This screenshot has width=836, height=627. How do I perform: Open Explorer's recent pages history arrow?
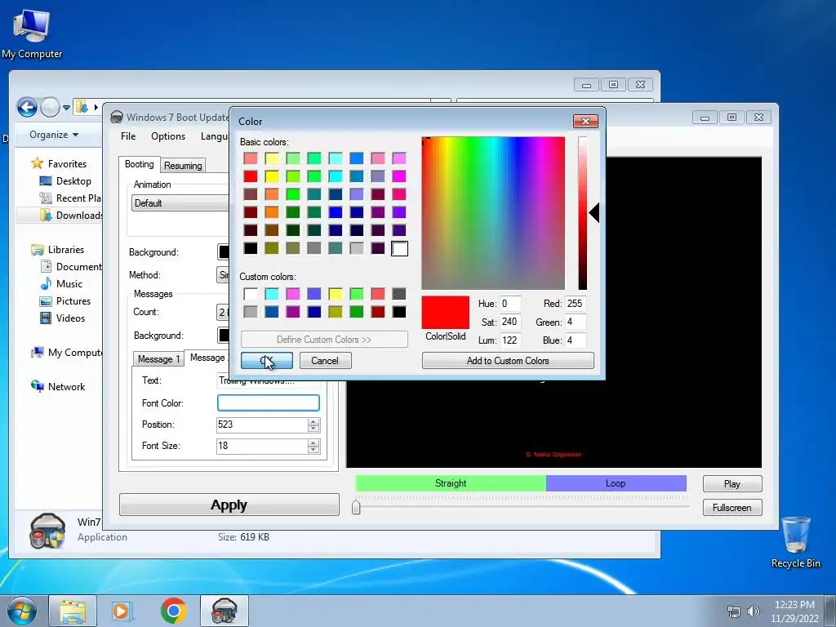(66, 107)
